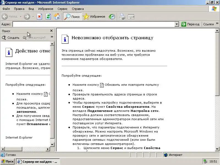Screen dimensions: 220x165
Task: Open the Справка menu
Action: click(x=78, y=9)
